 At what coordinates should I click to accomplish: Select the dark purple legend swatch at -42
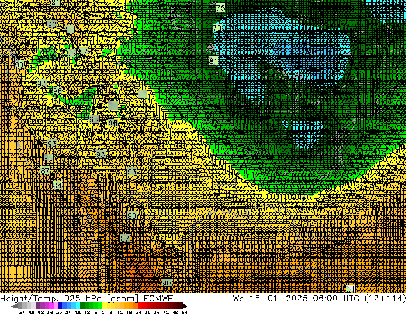38,306
